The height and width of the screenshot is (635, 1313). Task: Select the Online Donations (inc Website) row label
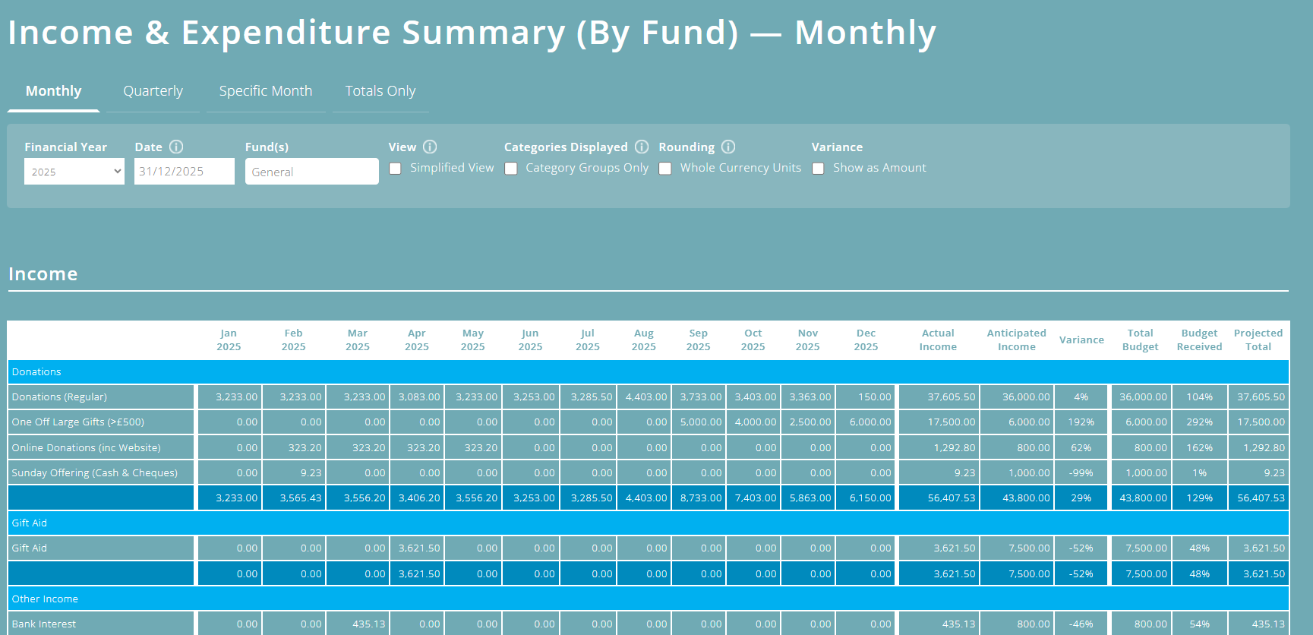(x=86, y=448)
